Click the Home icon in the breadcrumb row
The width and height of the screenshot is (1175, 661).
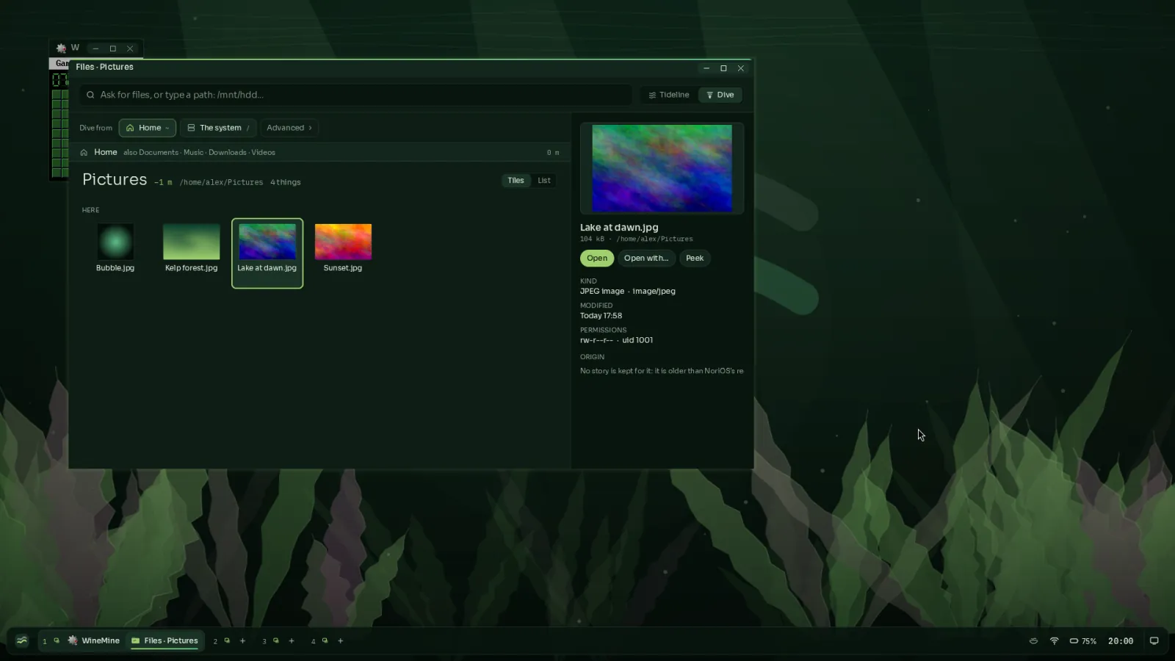pos(84,153)
